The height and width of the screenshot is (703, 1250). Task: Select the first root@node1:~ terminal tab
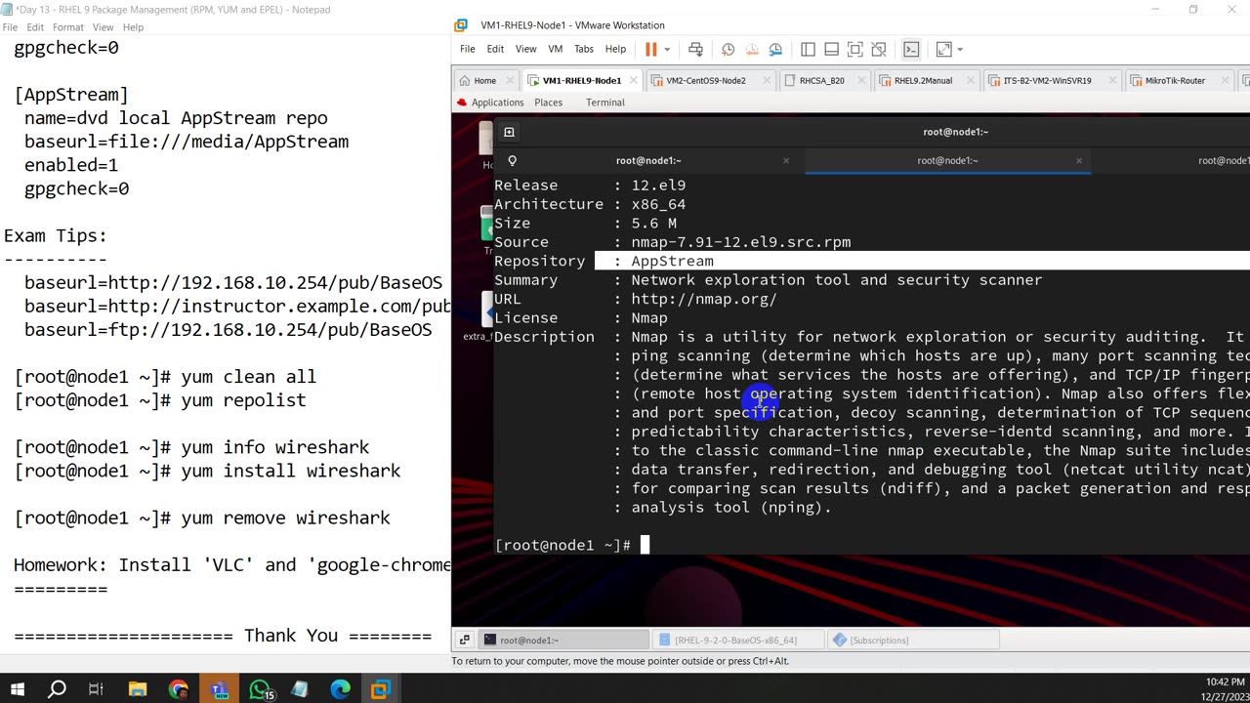(x=648, y=161)
